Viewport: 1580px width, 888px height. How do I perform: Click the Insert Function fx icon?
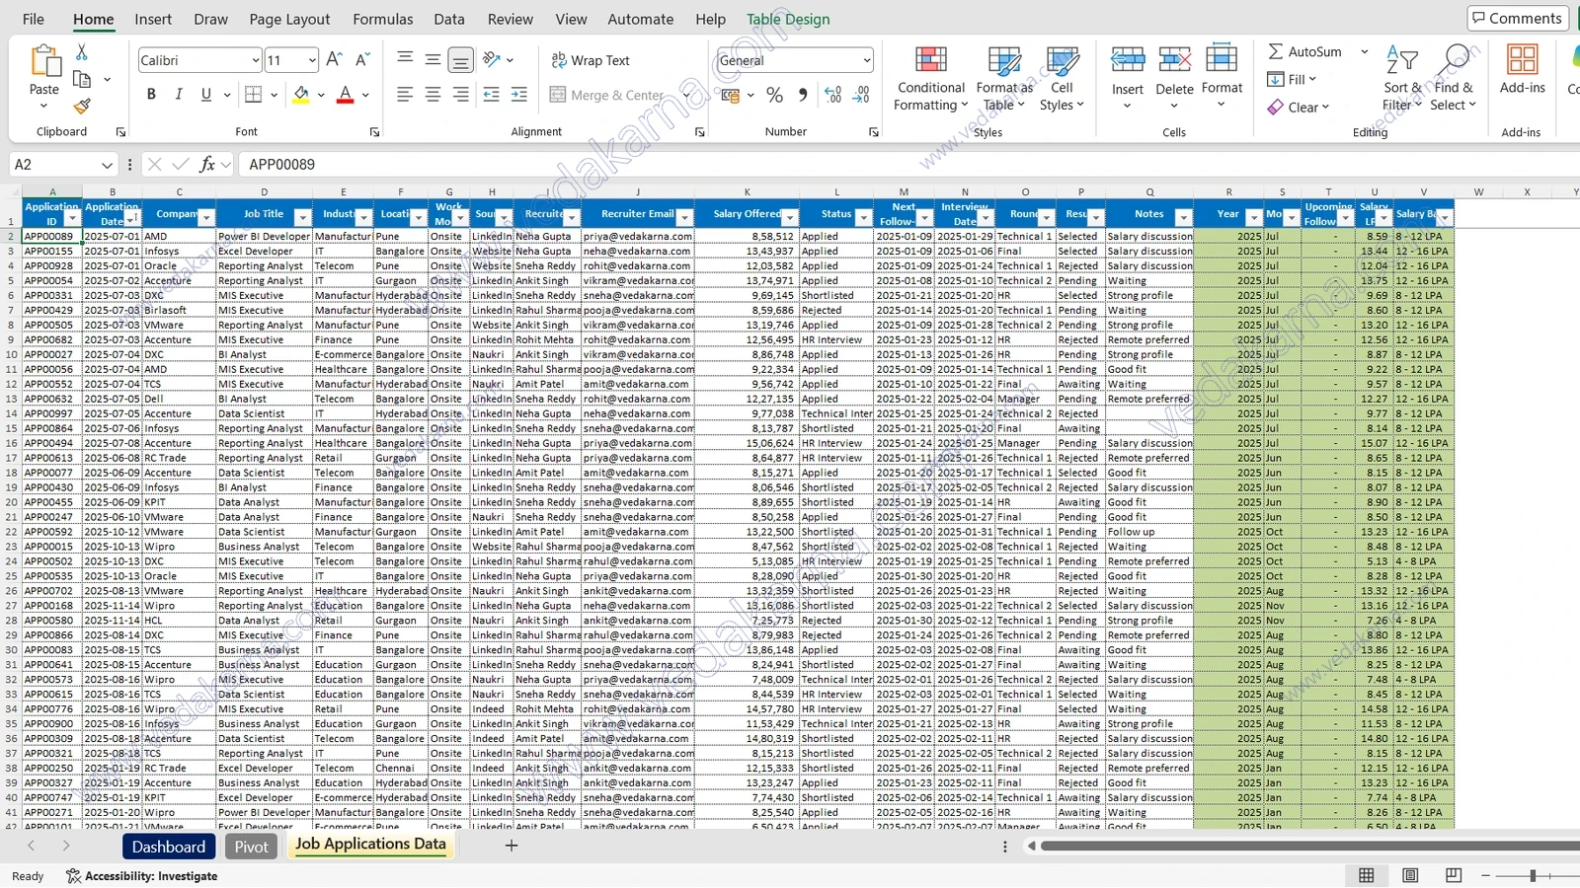click(x=207, y=164)
